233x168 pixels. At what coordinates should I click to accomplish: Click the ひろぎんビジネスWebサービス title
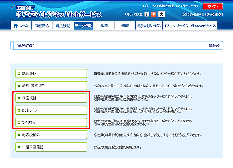[59, 15]
